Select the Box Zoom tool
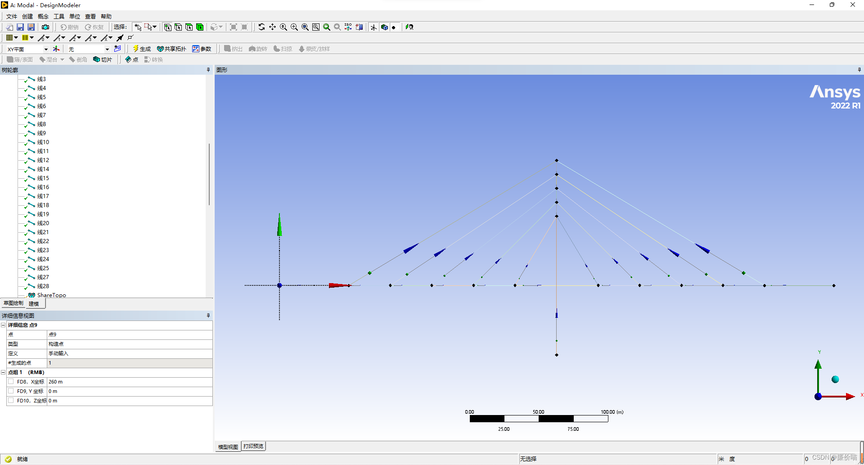The height and width of the screenshot is (465, 864). click(x=294, y=27)
